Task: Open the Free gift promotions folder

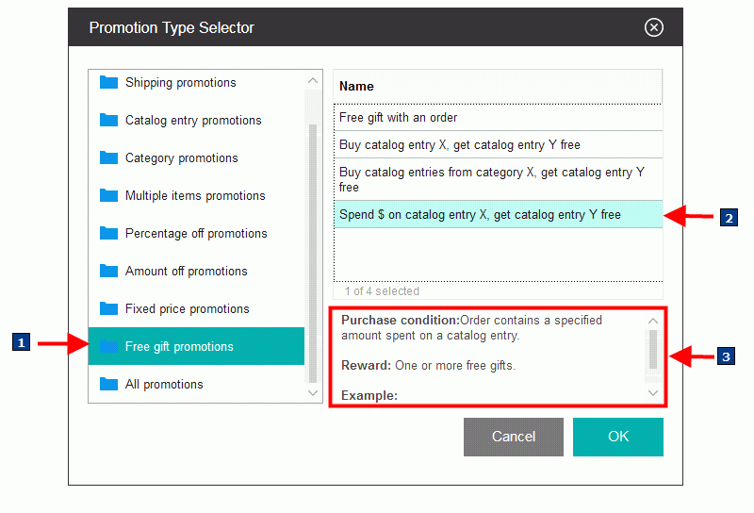Action: point(179,346)
